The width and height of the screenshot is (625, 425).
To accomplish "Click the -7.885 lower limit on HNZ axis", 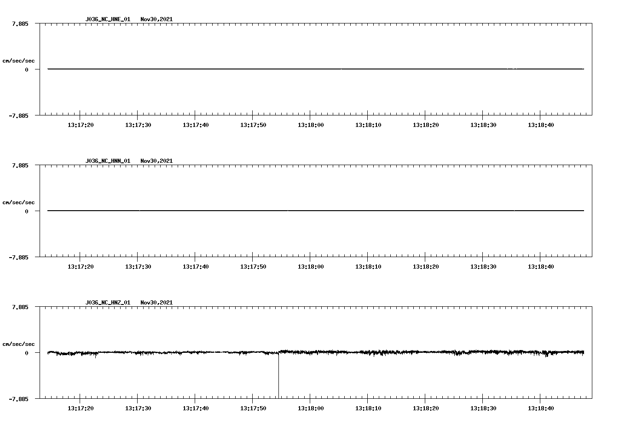I will pyautogui.click(x=19, y=399).
